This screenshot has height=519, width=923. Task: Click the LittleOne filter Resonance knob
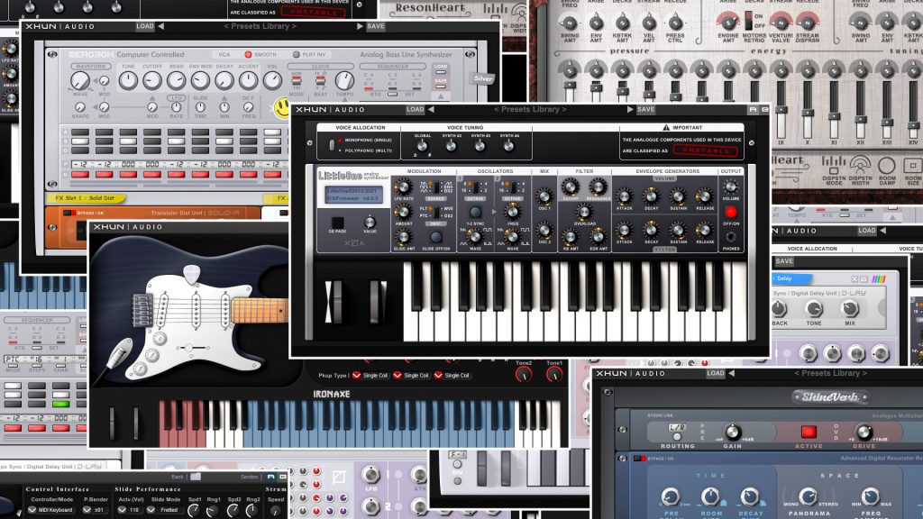click(598, 187)
